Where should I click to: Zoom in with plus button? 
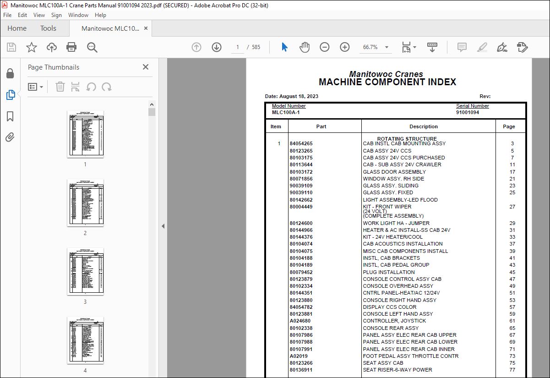[345, 47]
